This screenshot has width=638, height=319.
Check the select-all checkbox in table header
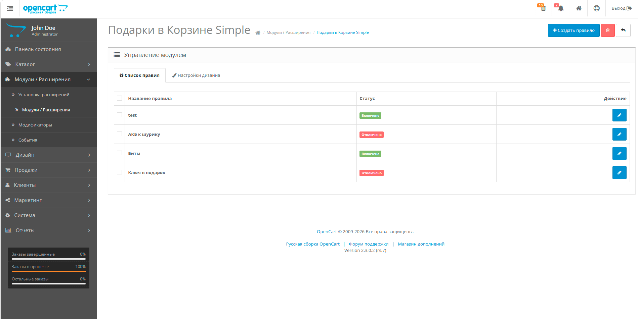point(119,98)
